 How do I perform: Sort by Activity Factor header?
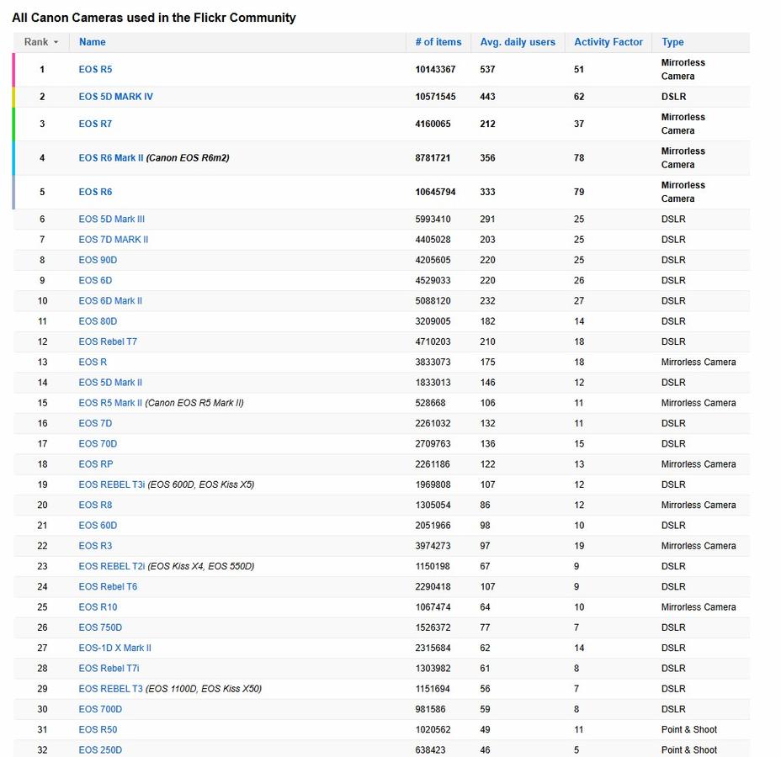click(x=608, y=42)
